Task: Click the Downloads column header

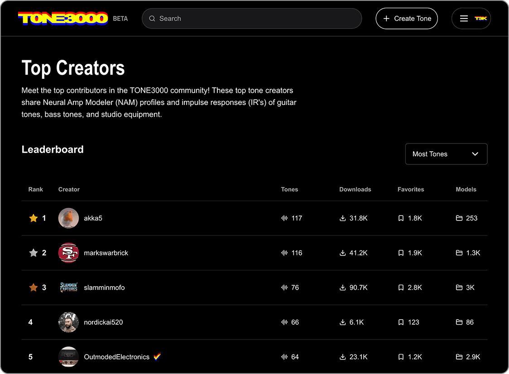Action: [x=355, y=189]
